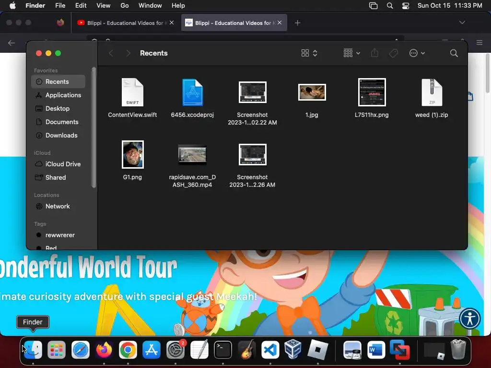Select rapidsave.com_DASH_360.mp4 video file
The image size is (491, 368).
pyautogui.click(x=192, y=165)
